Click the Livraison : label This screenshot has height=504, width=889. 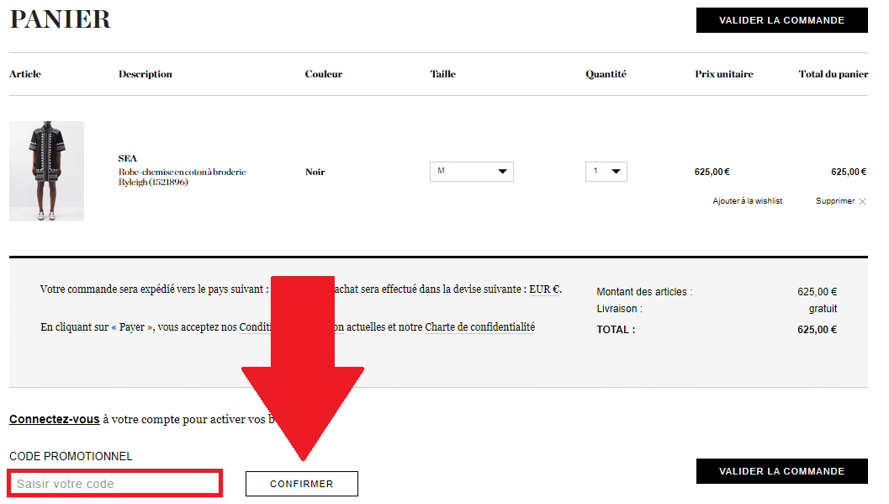click(x=619, y=309)
